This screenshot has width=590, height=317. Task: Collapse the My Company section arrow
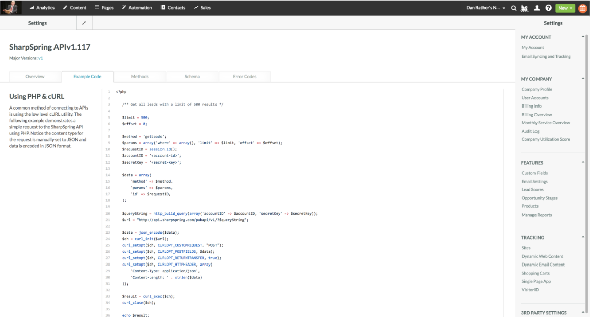click(x=583, y=78)
